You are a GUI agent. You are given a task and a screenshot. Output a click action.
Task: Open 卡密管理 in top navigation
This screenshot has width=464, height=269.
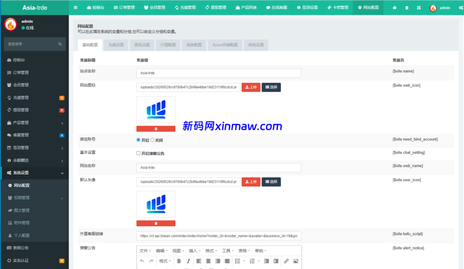click(x=338, y=8)
